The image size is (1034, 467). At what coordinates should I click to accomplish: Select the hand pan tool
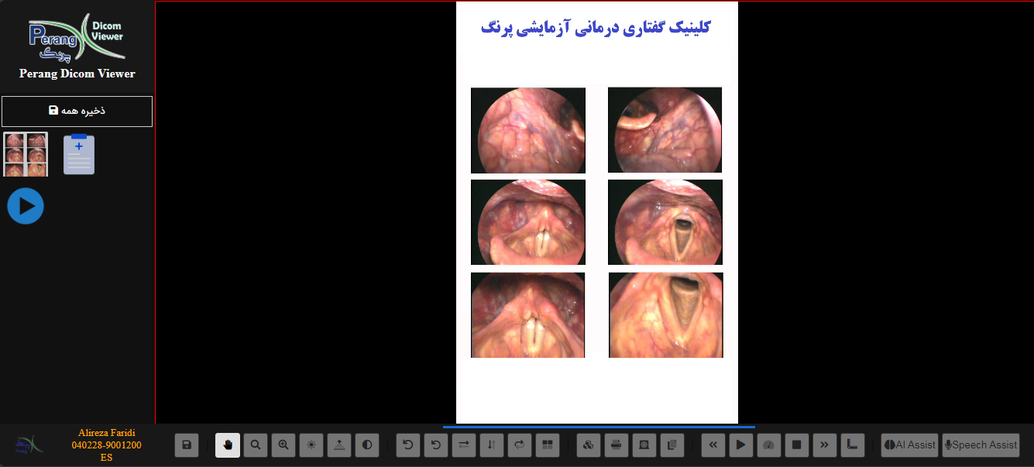[228, 445]
